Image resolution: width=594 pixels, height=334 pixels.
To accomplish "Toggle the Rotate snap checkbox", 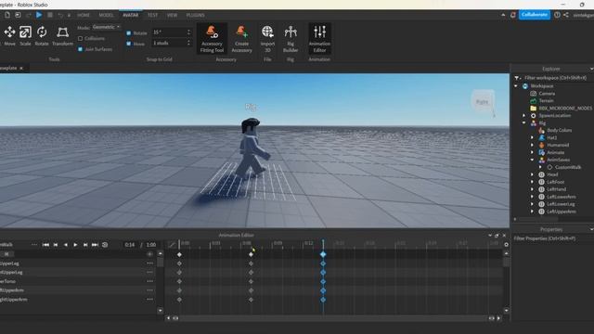I will pos(129,33).
